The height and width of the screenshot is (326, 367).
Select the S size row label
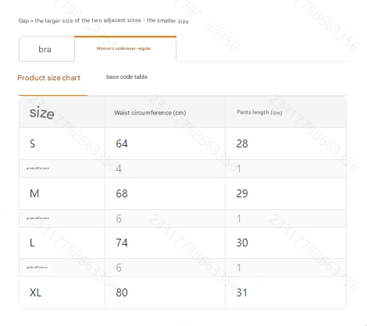tap(32, 144)
